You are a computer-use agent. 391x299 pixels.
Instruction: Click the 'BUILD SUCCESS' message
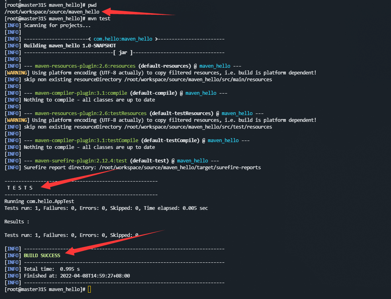[x=42, y=255]
